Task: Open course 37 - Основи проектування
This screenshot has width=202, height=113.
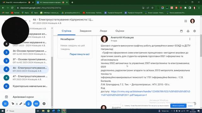Action: click(x=25, y=61)
